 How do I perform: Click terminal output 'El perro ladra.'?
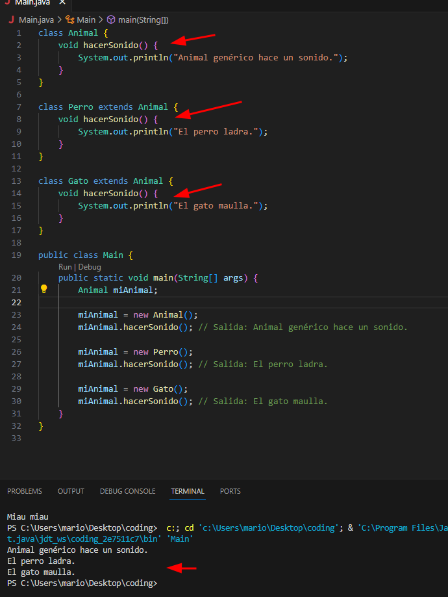(x=41, y=561)
